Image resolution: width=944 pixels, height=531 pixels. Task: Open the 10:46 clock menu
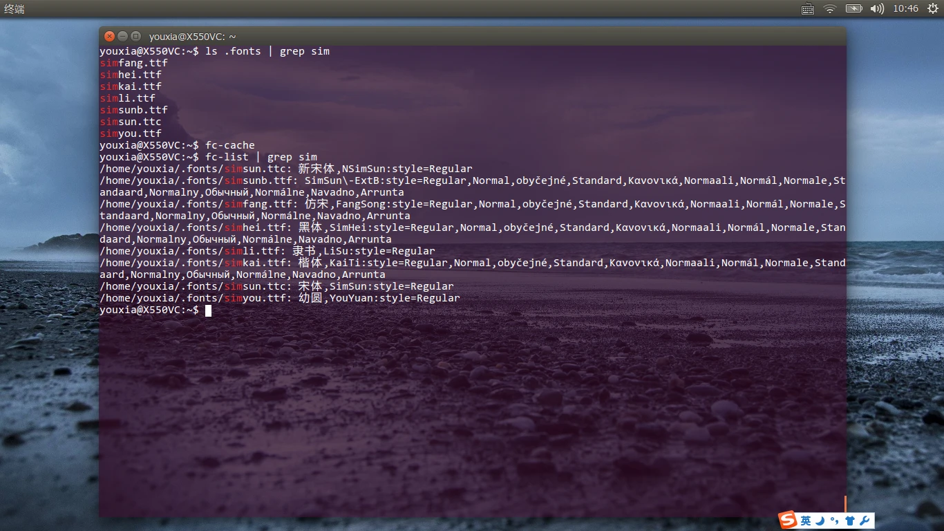pos(905,9)
